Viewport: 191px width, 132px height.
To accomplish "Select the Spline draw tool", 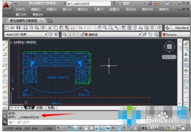I will (x=5, y=87).
